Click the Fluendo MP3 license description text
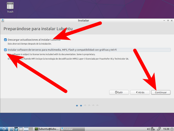 (x=68, y=59)
